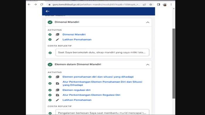This screenshot has width=205, height=115.
Task: Click green checkmark beside Elemen dalam Dimensi Mandiri
Action: pyautogui.click(x=50, y=65)
